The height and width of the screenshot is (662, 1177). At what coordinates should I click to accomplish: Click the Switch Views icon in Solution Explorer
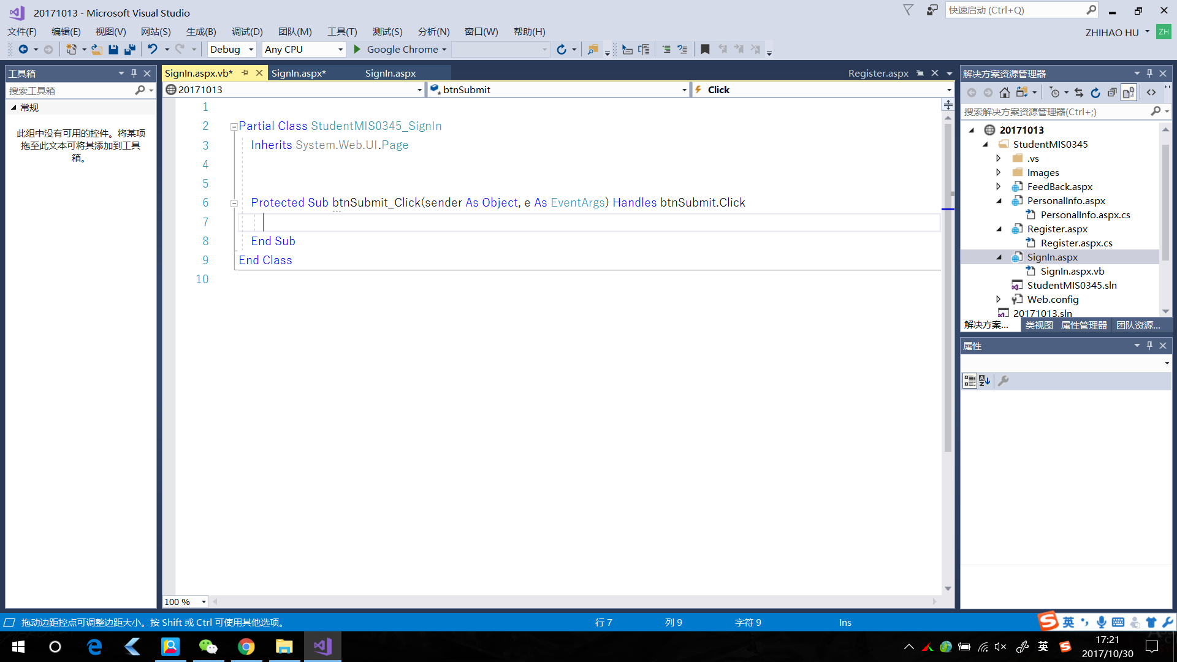1022,93
